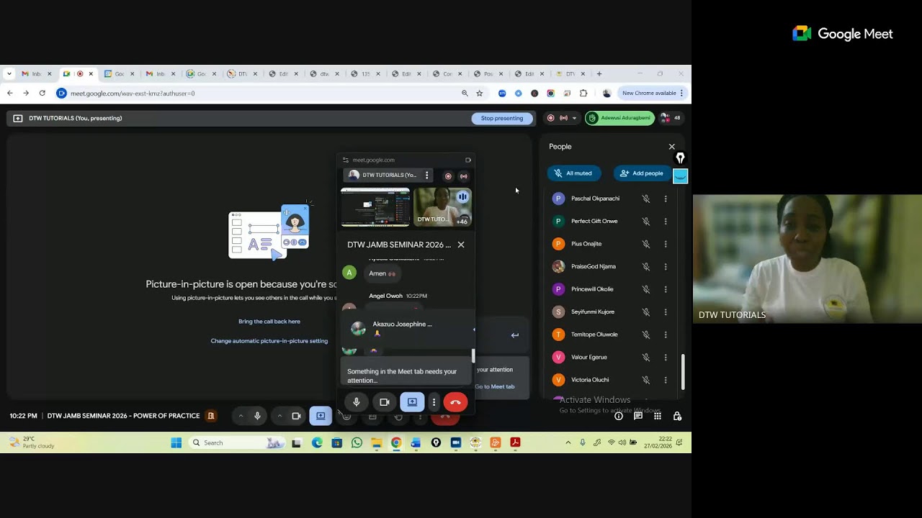Click muted mic icon beside Seyifunmi Kujore

[x=646, y=312]
